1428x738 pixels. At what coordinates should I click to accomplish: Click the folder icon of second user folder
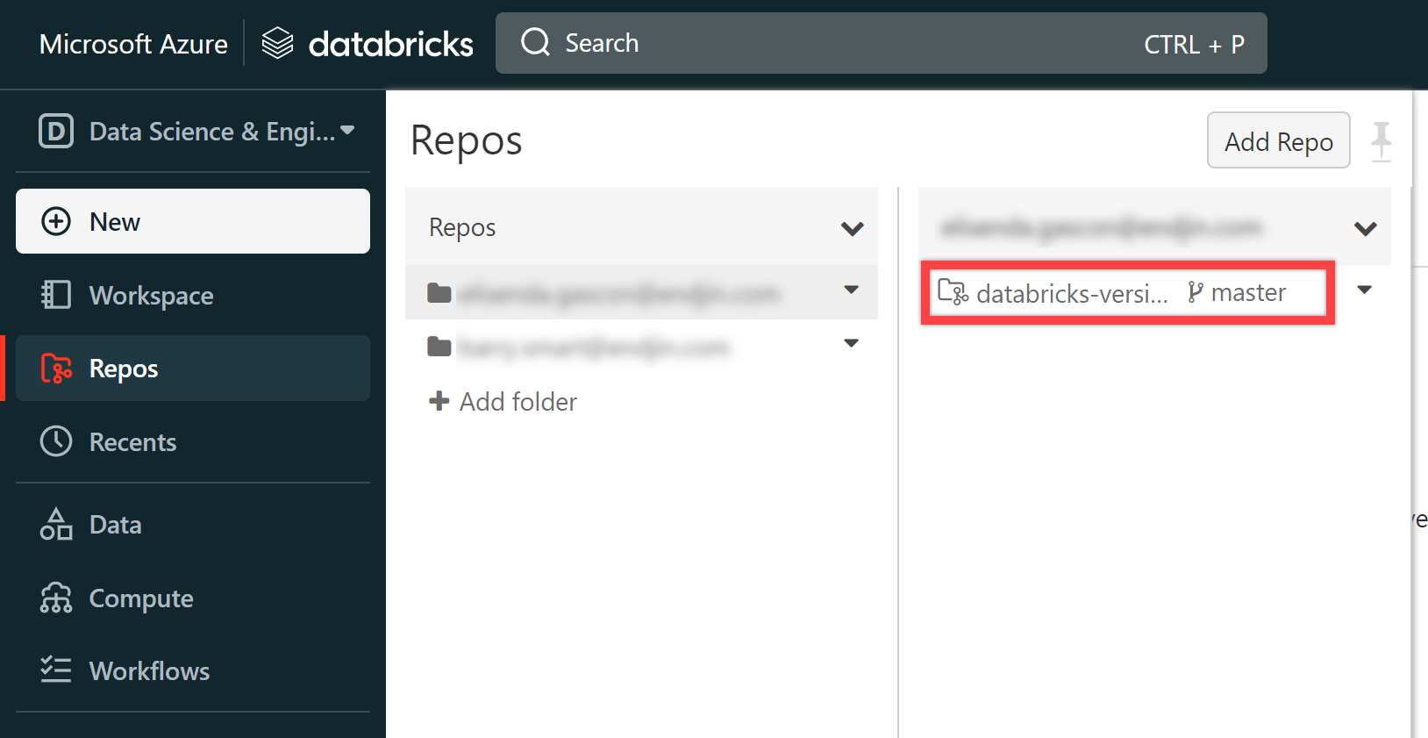pos(439,347)
